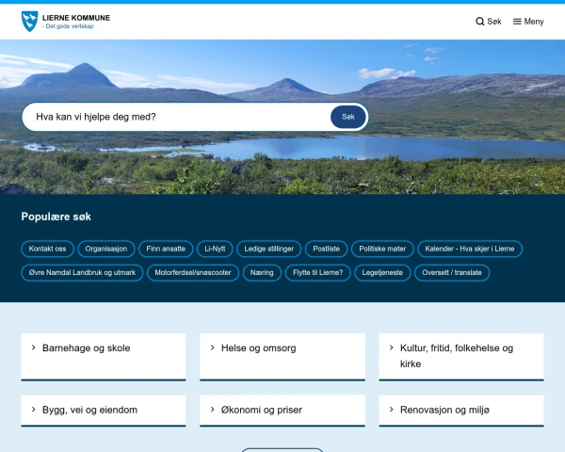Open the Barnehage og skole card
This screenshot has height=452, width=565.
point(104,357)
